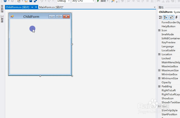Select the SizeGripStyle property
The width and height of the screenshot is (180, 118).
tap(169, 110)
